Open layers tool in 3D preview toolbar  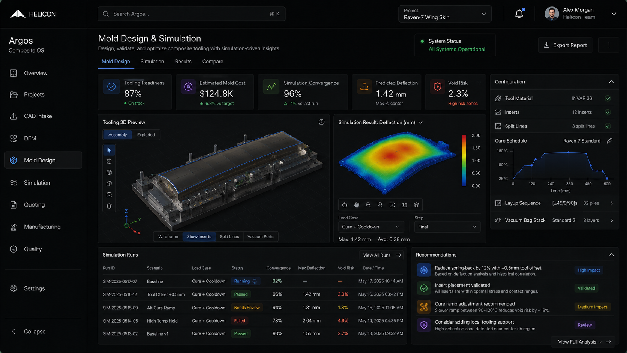[x=109, y=206]
